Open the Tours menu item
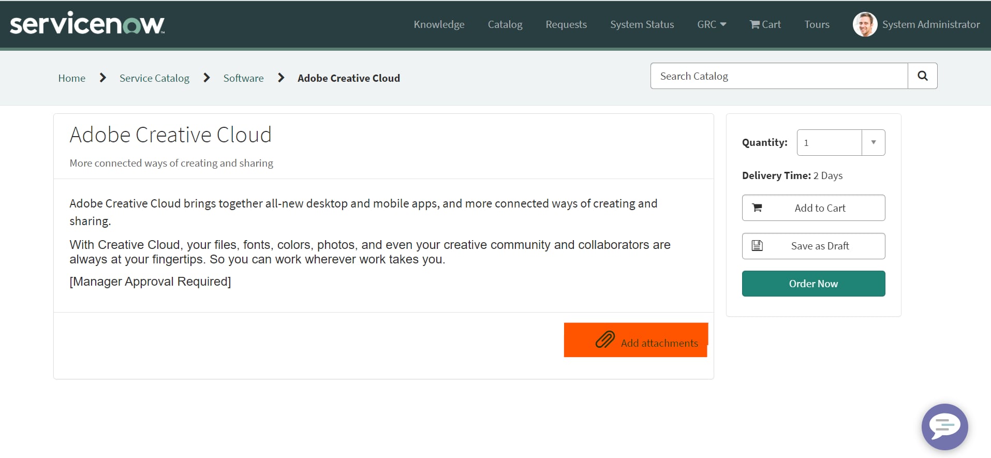 pos(817,24)
